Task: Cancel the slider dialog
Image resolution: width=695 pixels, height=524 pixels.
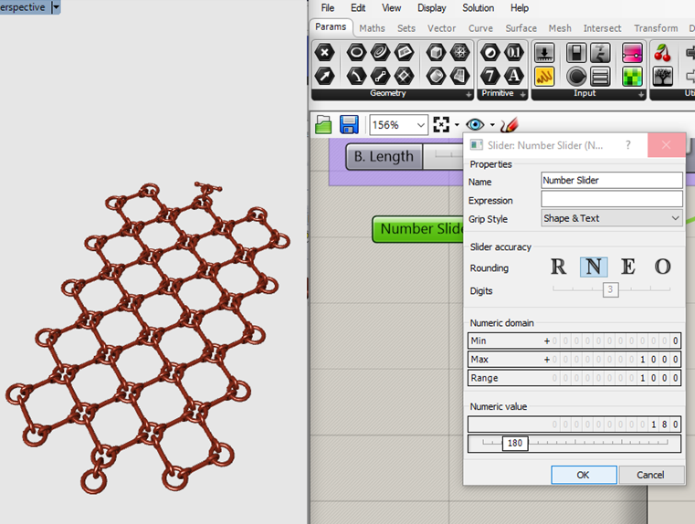Action: pos(650,475)
